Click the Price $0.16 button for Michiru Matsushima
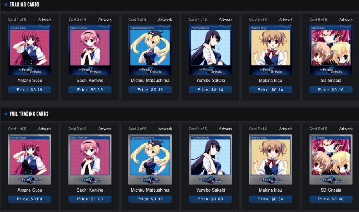Image resolution: width=359 pixels, height=212 pixels. click(x=150, y=89)
